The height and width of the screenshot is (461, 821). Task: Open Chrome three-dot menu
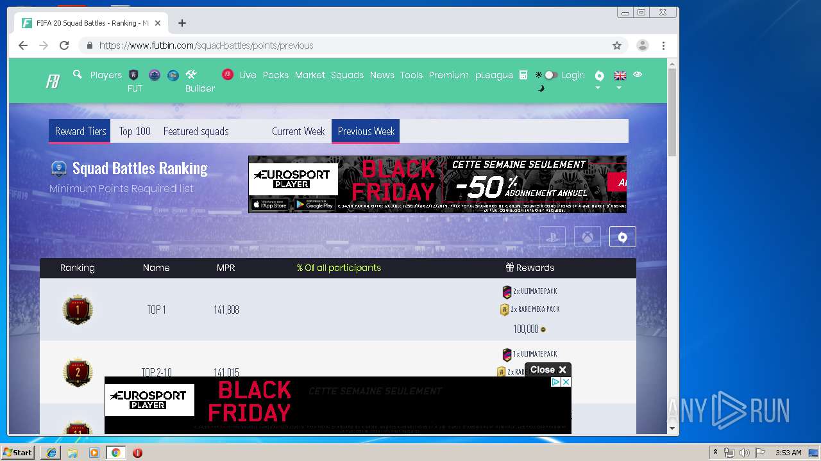(663, 45)
